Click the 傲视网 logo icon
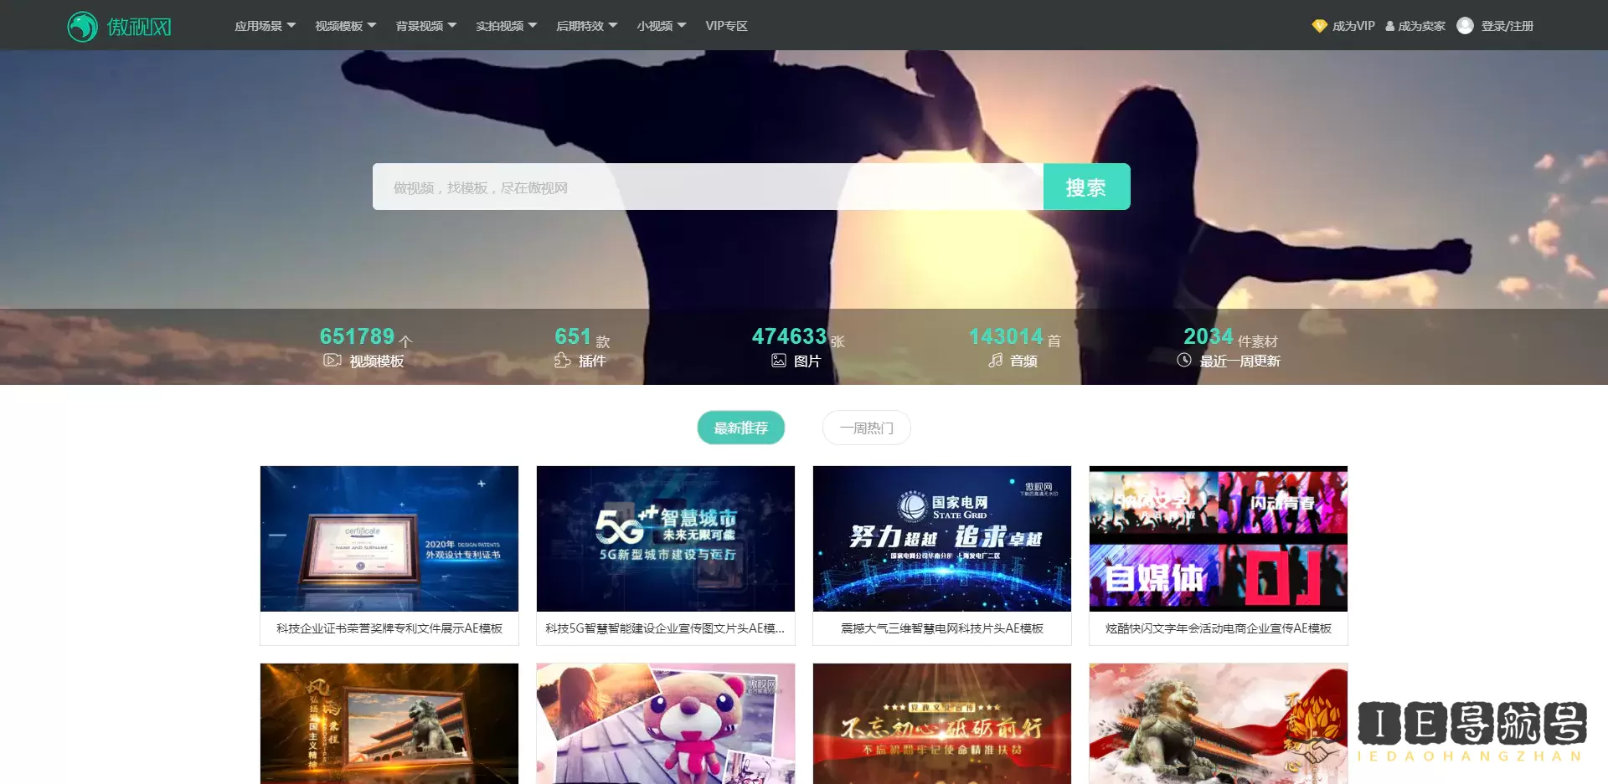This screenshot has height=784, width=1608. click(x=82, y=27)
